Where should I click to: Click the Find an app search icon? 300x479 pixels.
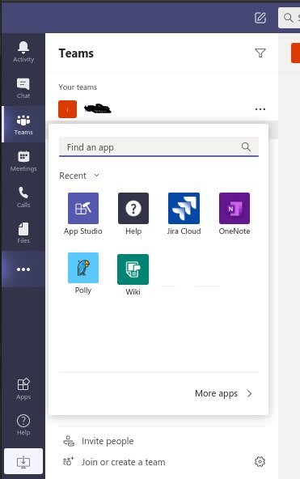(246, 147)
